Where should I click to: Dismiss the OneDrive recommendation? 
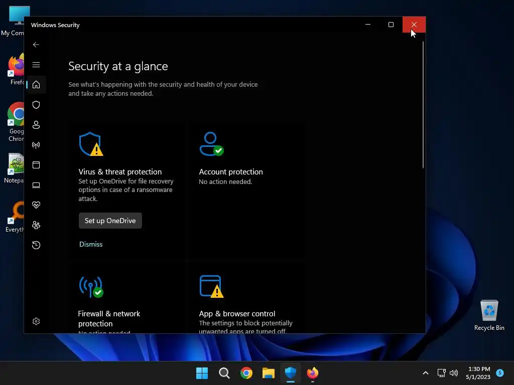91,244
